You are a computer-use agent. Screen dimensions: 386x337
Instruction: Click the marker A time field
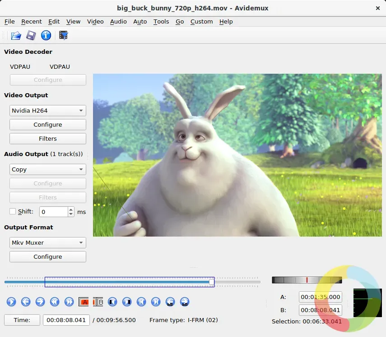pos(320,297)
